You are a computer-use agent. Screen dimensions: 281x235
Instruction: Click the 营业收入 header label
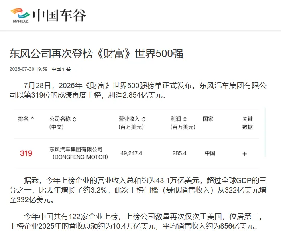point(129,119)
